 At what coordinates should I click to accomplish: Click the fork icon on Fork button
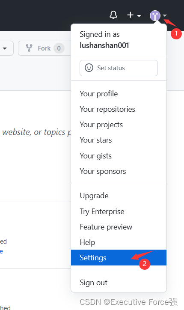click(x=29, y=48)
